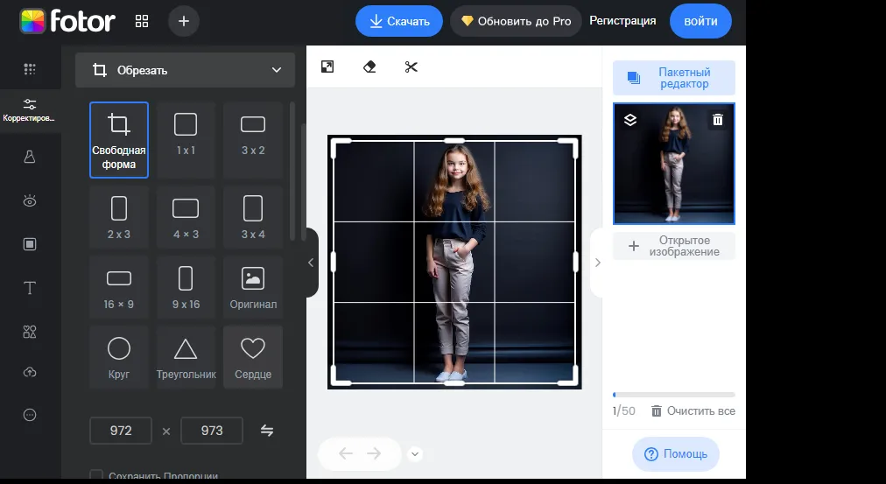Open the Text tool in left sidebar
Image resolution: width=886 pixels, height=484 pixels.
30,288
